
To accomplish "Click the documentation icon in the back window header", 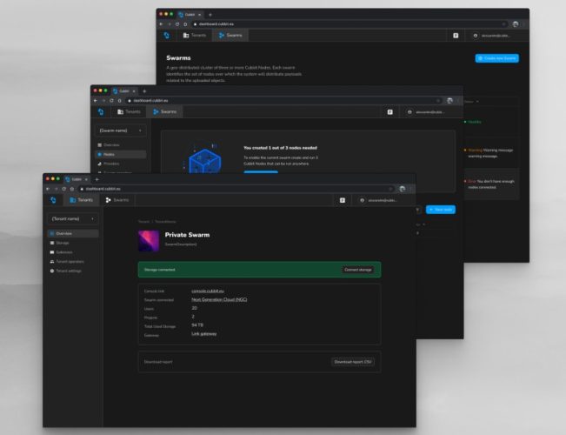I will pyautogui.click(x=456, y=36).
